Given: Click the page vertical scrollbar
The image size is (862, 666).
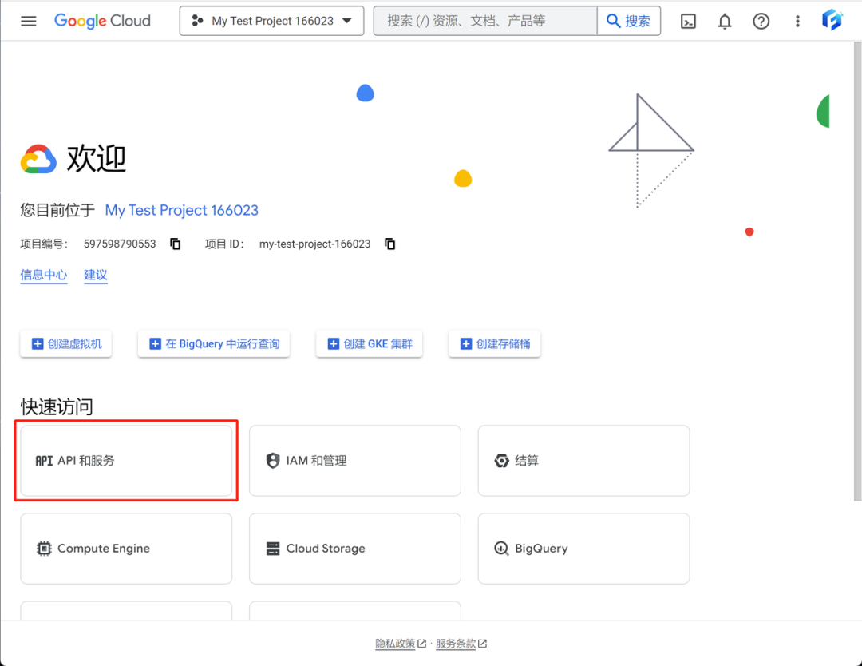Looking at the screenshot, I should pos(857,272).
